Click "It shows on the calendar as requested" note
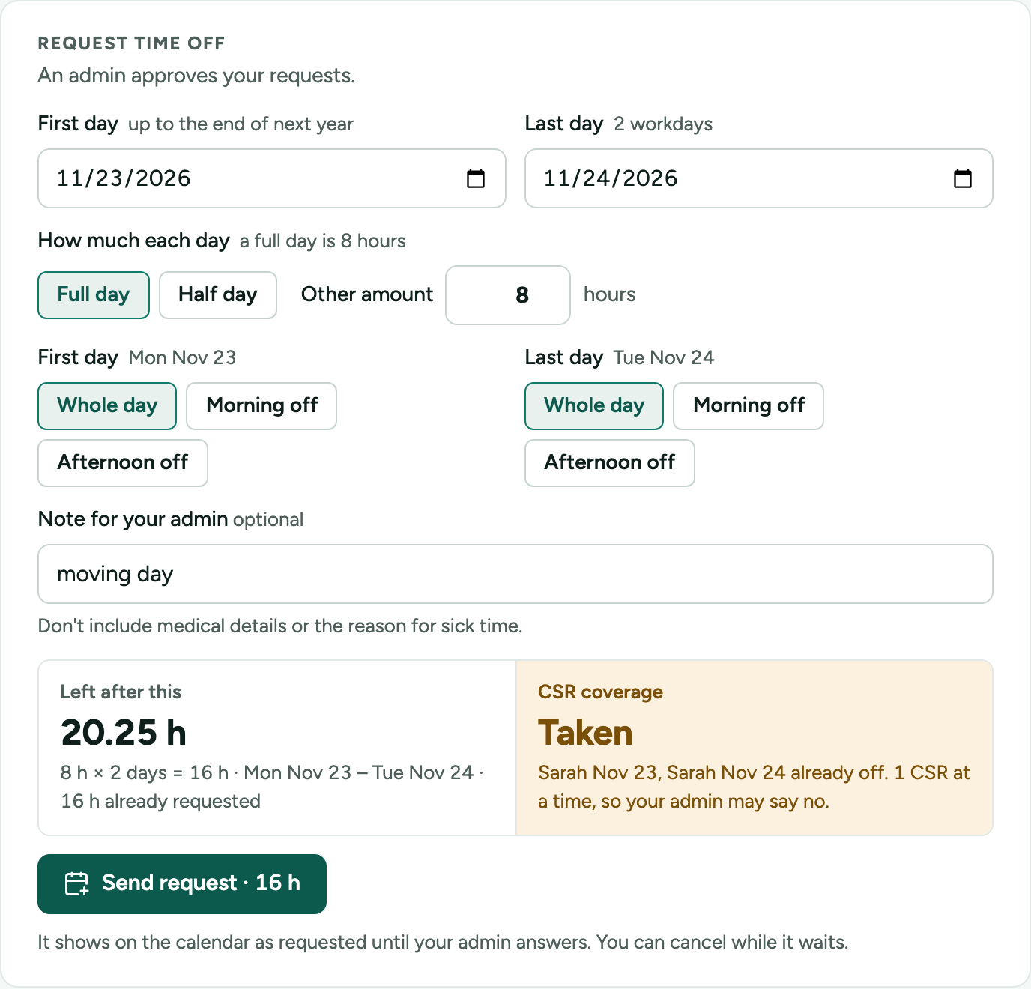The height and width of the screenshot is (989, 1031). 443,942
